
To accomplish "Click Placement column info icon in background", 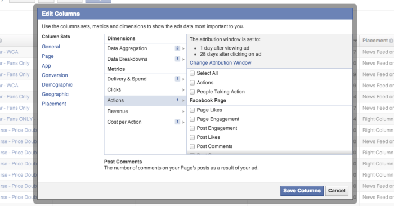I will [x=391, y=41].
